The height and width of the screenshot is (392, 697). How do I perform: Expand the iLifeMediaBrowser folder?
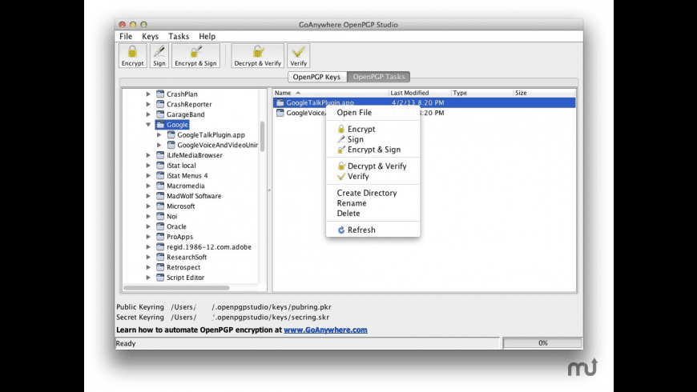click(148, 155)
